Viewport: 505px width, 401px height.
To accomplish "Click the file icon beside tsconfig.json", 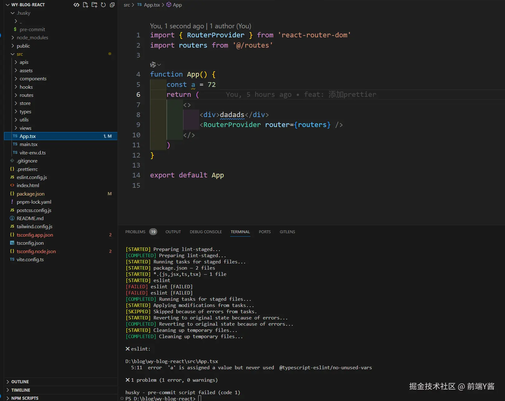I will tap(12, 243).
